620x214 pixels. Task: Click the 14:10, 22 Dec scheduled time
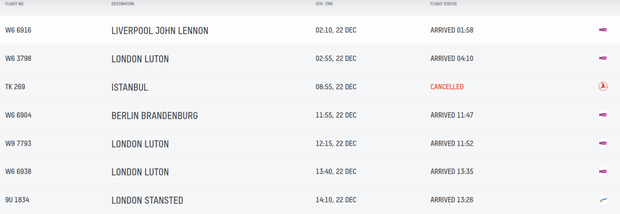tap(336, 200)
